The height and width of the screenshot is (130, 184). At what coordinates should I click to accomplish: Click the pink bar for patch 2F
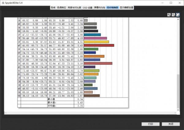coord(95,39)
